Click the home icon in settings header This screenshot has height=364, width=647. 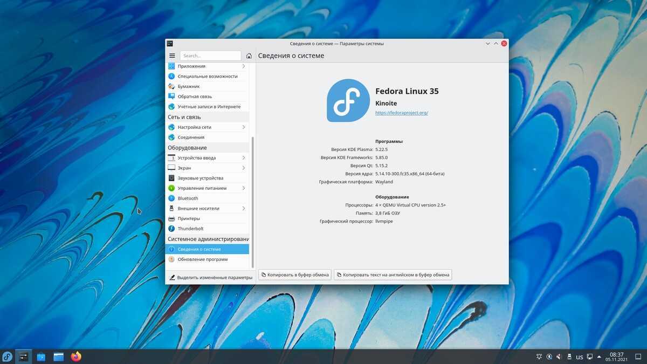click(249, 56)
